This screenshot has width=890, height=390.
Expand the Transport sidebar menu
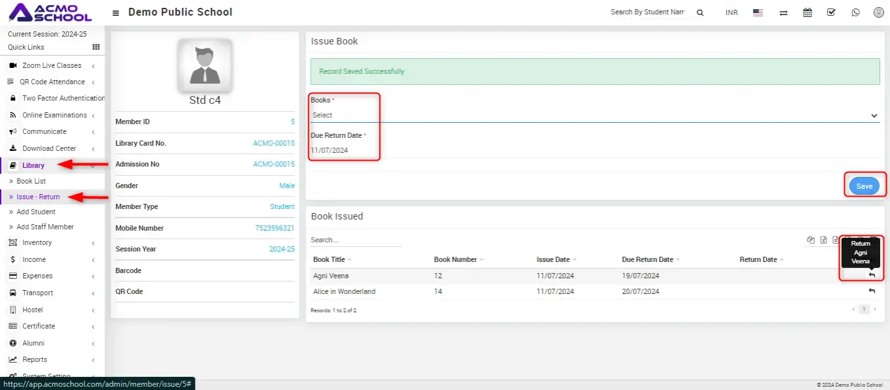click(37, 293)
